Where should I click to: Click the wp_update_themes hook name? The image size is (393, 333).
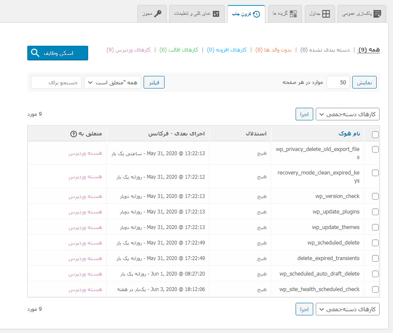(x=335, y=227)
